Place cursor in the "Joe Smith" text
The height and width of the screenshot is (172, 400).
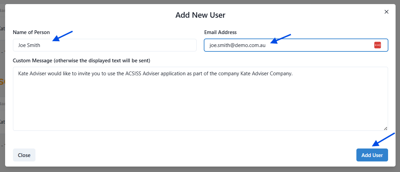point(29,45)
